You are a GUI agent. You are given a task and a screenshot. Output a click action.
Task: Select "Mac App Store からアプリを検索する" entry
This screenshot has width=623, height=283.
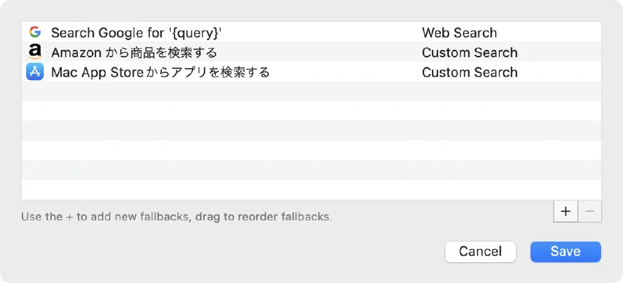160,72
